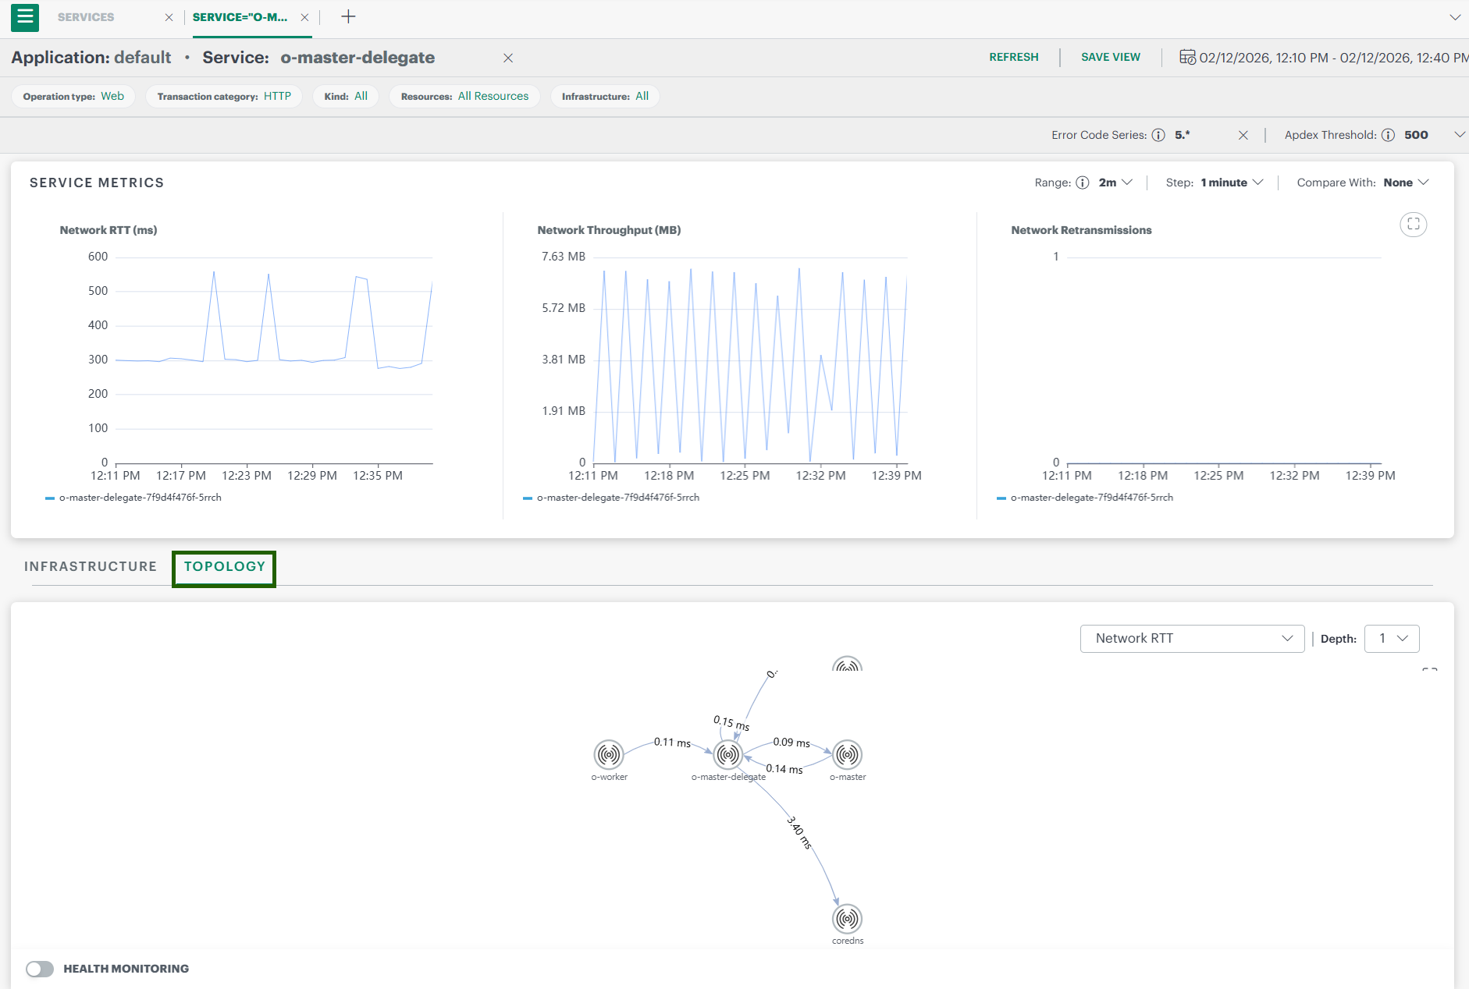
Task: Open the Network RTT metric dropdown
Action: tap(1191, 639)
